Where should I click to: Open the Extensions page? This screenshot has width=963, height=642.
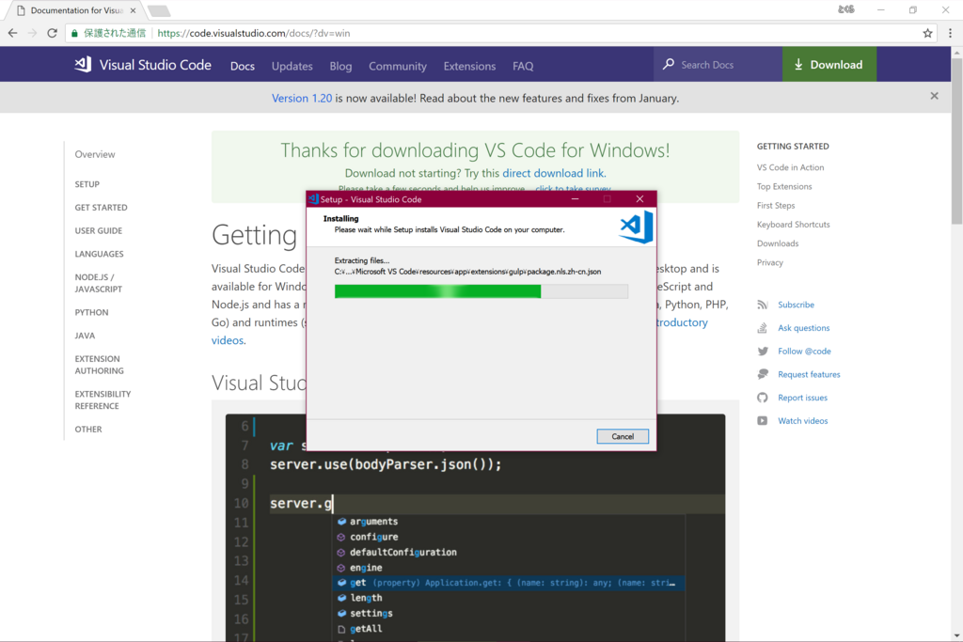pos(469,66)
